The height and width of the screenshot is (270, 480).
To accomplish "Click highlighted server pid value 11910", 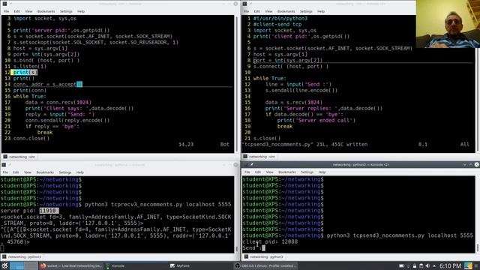I will [x=48, y=211].
